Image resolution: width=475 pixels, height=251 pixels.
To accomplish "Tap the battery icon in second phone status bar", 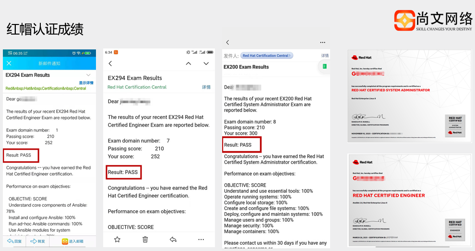I will coord(210,52).
